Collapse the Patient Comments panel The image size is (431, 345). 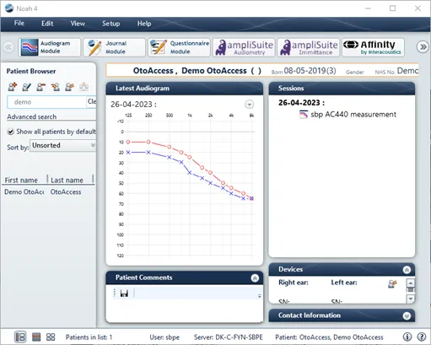click(255, 278)
